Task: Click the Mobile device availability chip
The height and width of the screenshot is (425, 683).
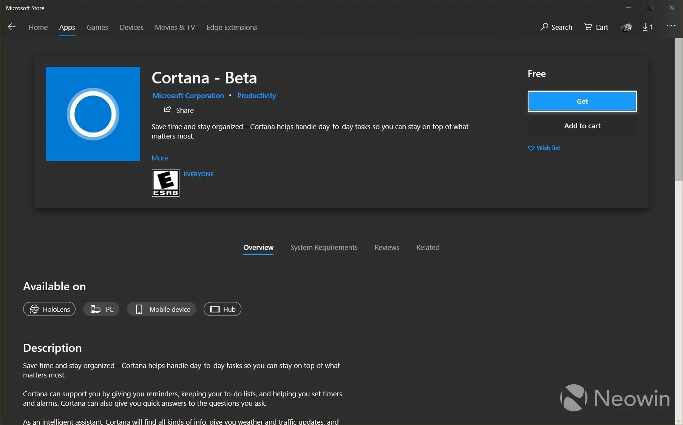Action: (161, 309)
